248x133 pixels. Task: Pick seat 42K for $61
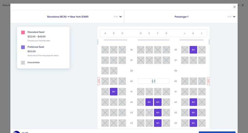[193, 102]
